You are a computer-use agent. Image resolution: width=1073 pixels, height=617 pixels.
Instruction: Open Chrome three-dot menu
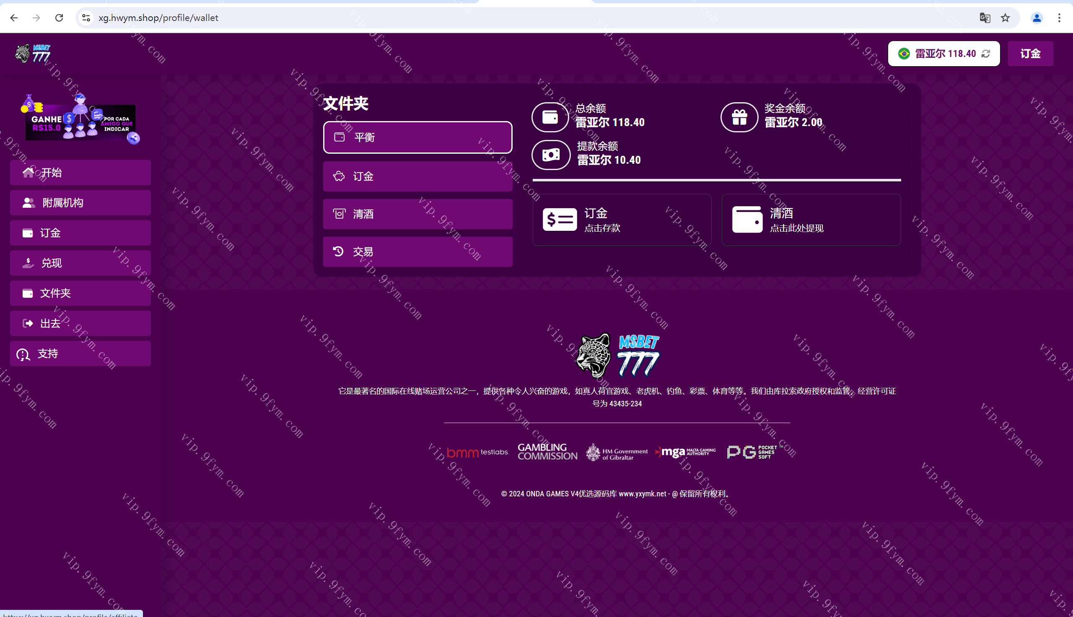tap(1059, 18)
